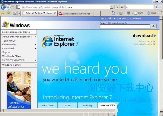
Task: Click the toolbar search box
Action: (x=140, y=7)
